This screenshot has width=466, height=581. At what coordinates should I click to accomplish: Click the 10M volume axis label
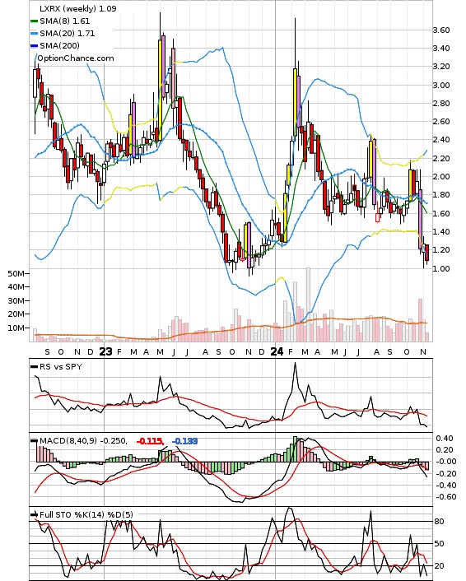pos(16,328)
